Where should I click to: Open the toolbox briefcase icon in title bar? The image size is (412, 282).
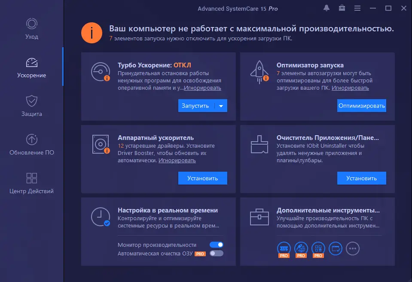click(342, 8)
